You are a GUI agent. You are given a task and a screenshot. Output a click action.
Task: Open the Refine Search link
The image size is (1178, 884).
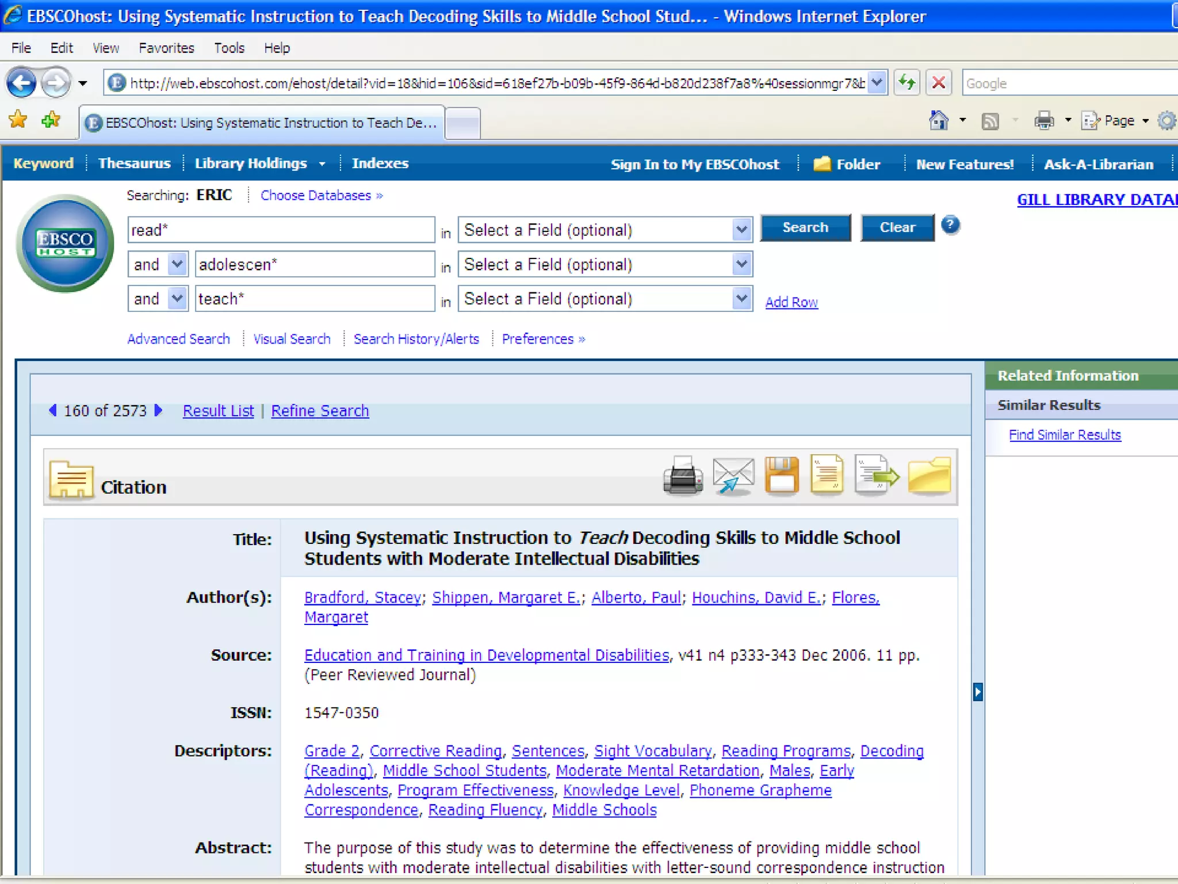[320, 411]
